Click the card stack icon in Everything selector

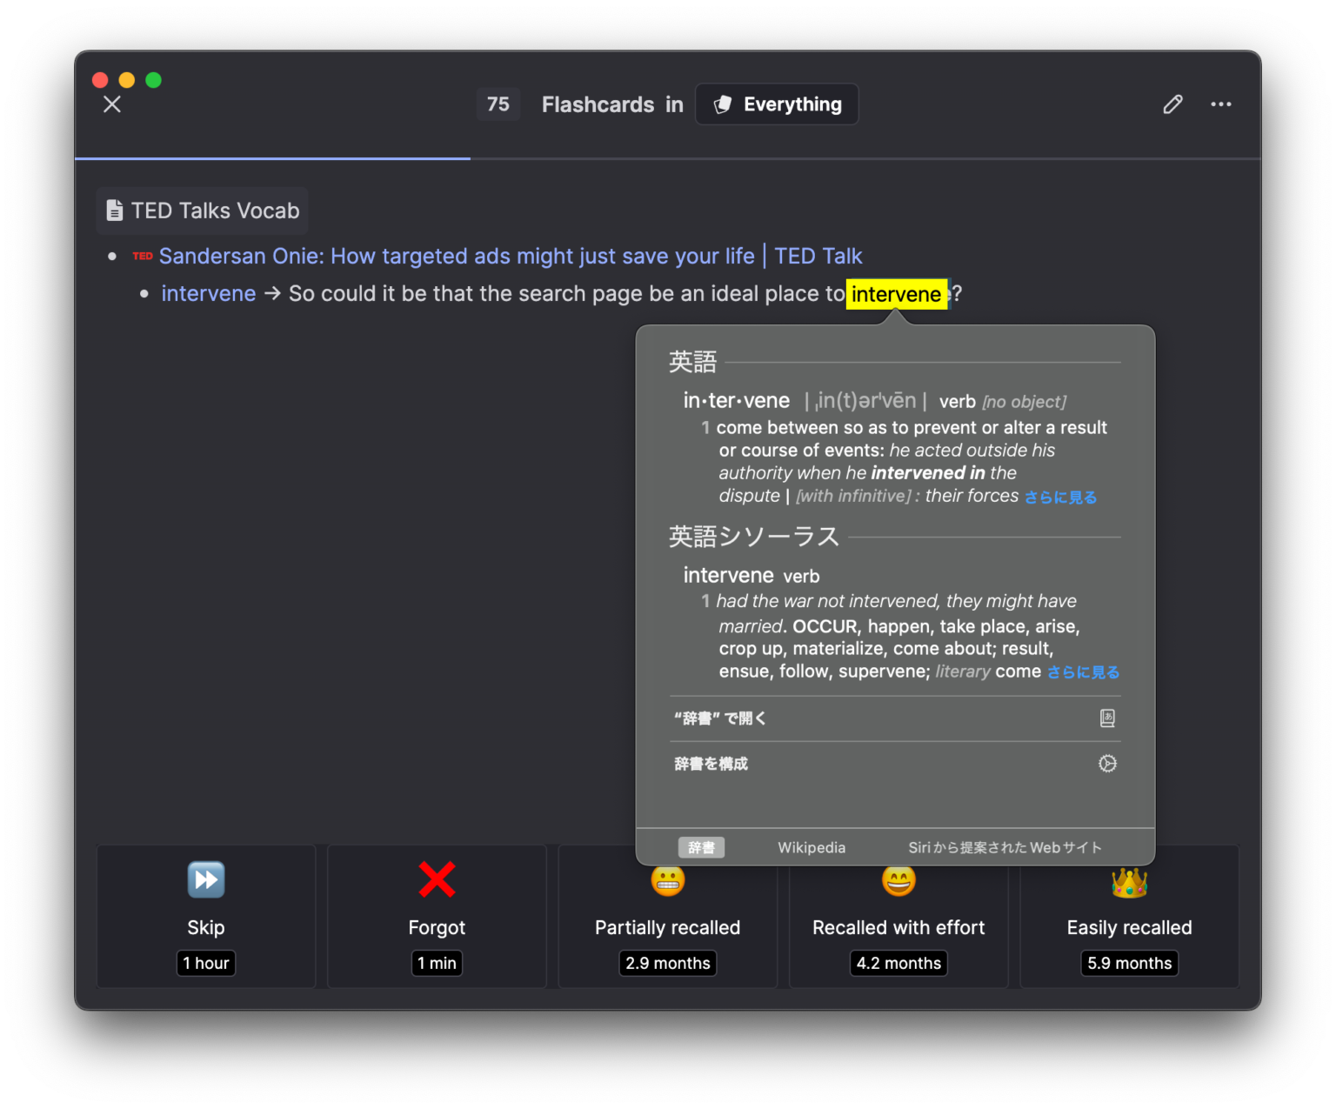(723, 104)
